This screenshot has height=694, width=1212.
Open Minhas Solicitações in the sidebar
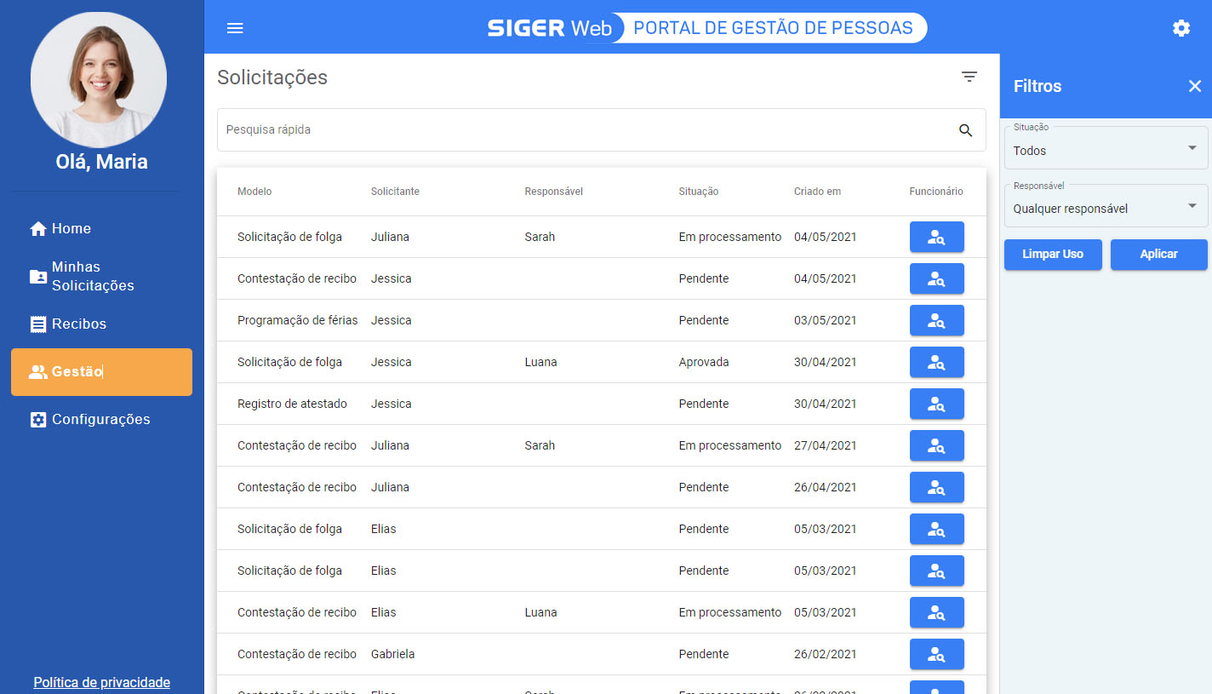click(x=101, y=276)
